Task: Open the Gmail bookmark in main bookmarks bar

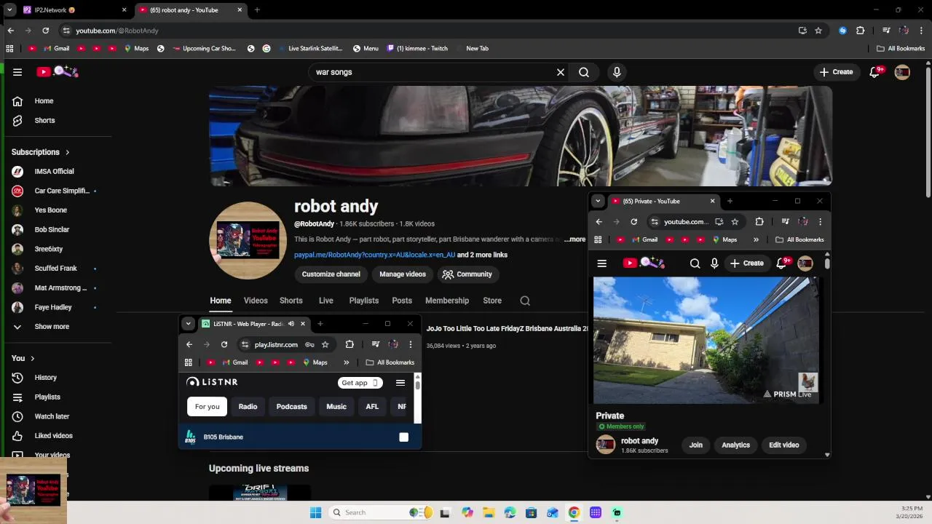Action: pos(57,49)
